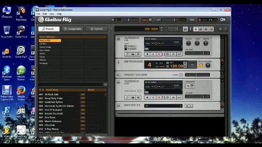Open Guitar Pro 6 desktop icon
This screenshot has height=147, width=262.
[21, 32]
